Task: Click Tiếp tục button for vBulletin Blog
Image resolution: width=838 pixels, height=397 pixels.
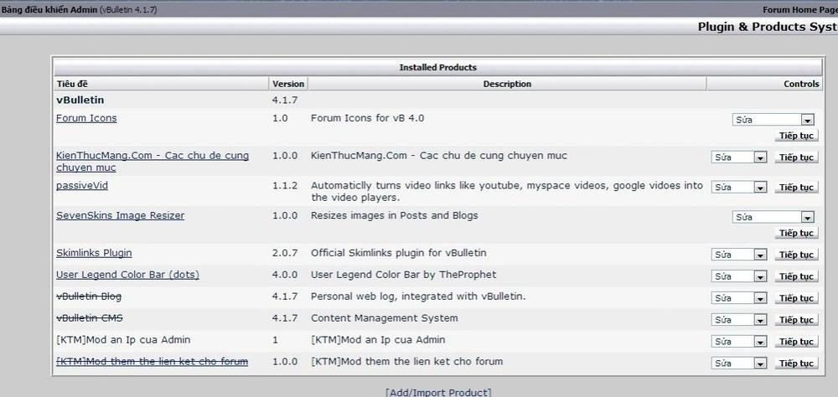Action: click(x=796, y=297)
